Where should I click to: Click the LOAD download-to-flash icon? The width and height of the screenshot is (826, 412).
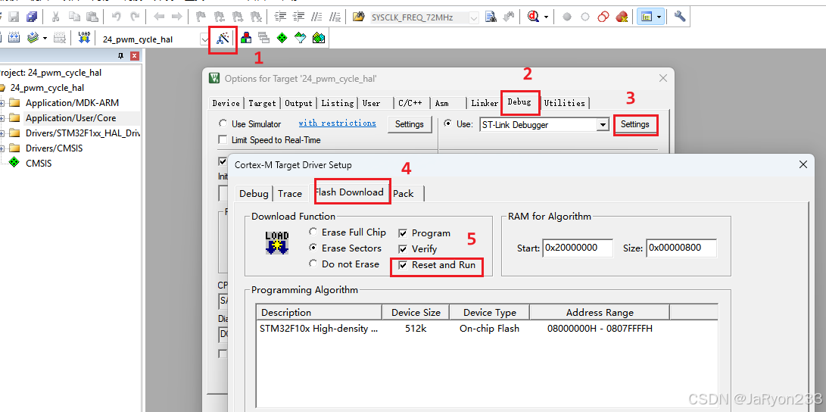point(84,38)
